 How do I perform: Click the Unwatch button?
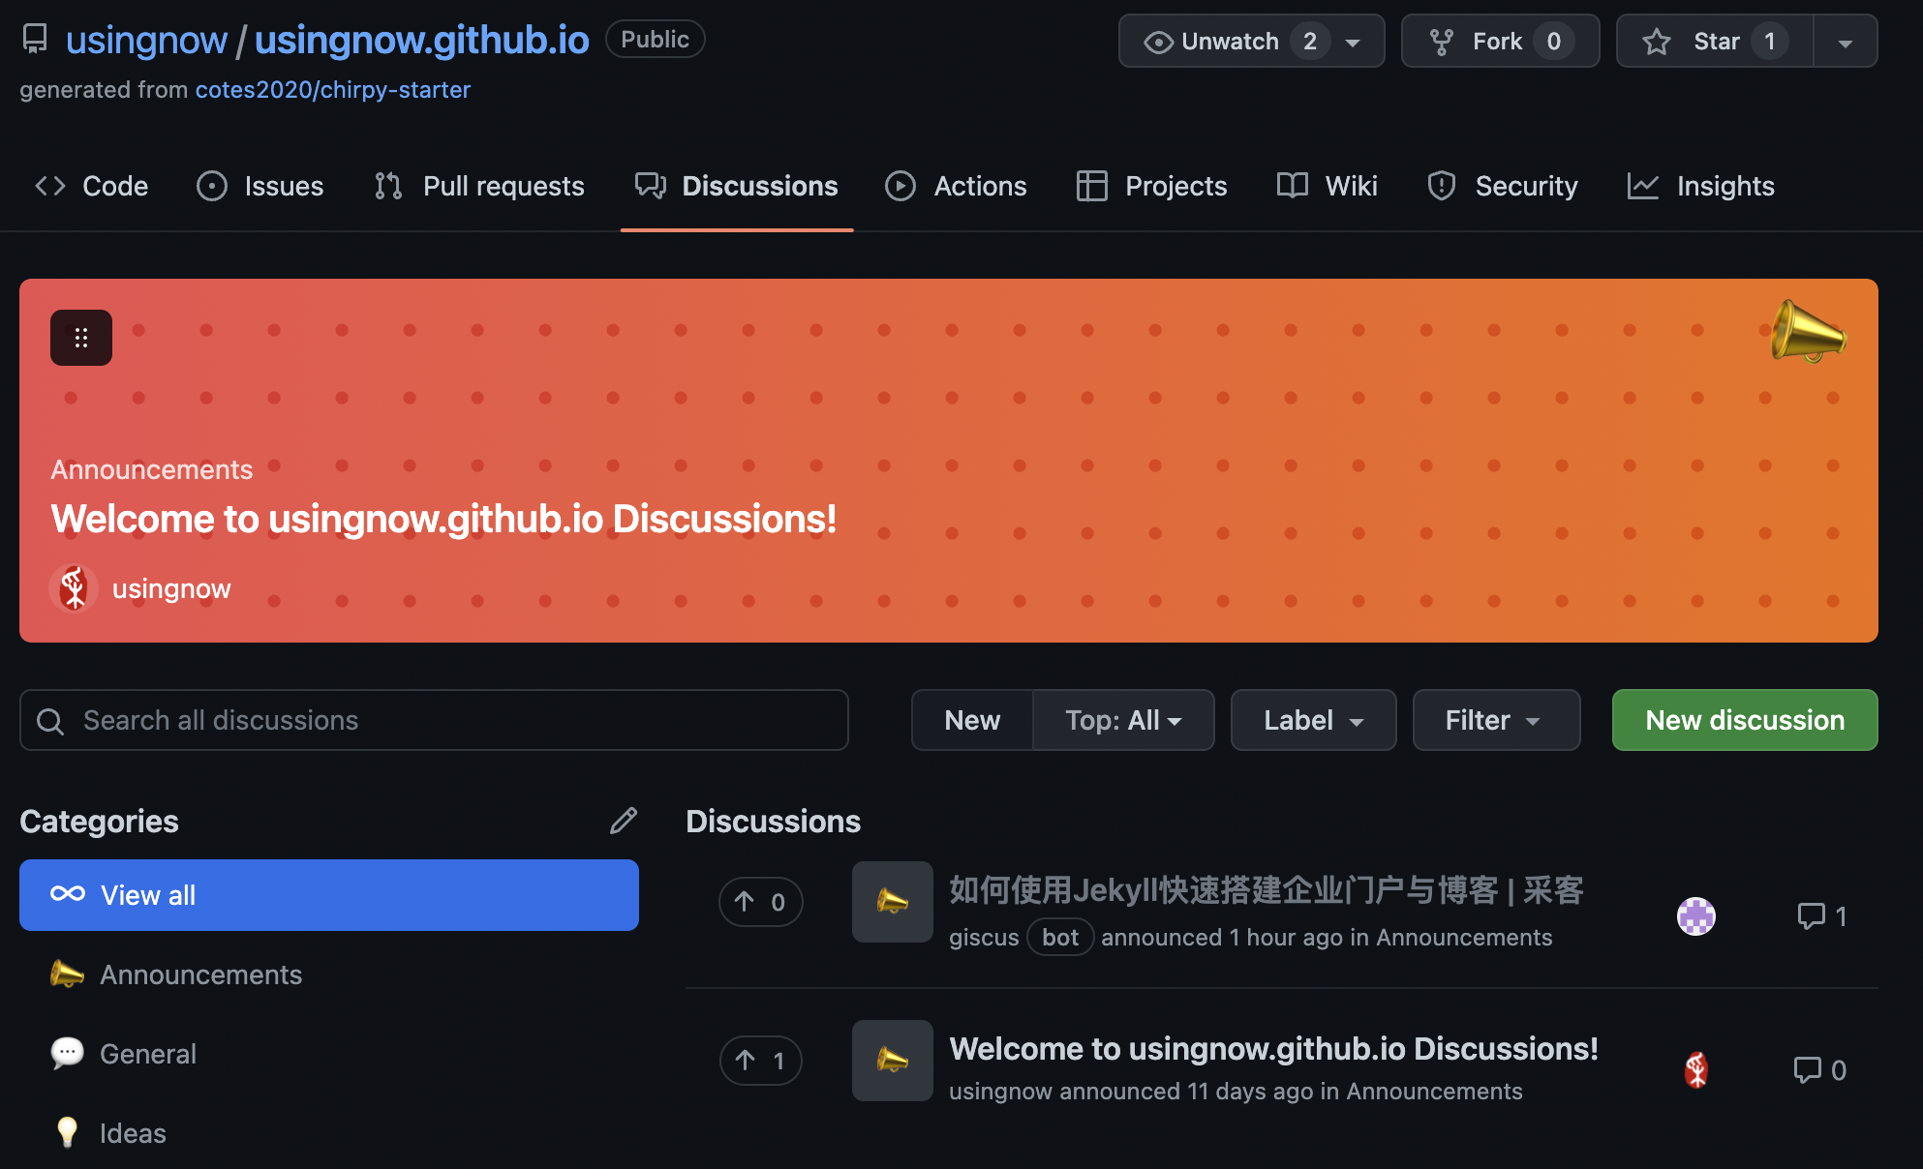(1251, 41)
